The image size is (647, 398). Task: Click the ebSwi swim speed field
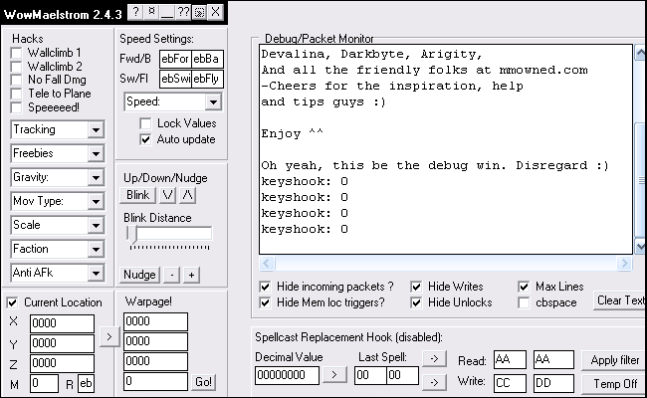(x=175, y=79)
